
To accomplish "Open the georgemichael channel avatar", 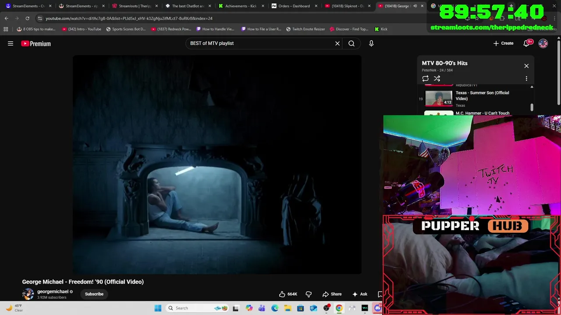I will 28,294.
